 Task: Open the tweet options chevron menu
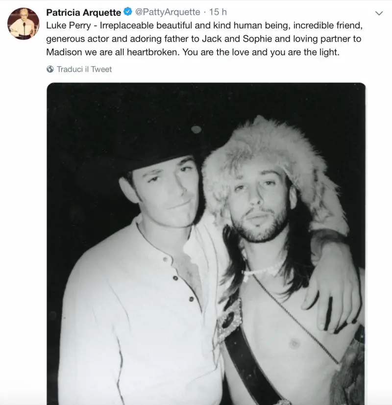click(x=379, y=13)
